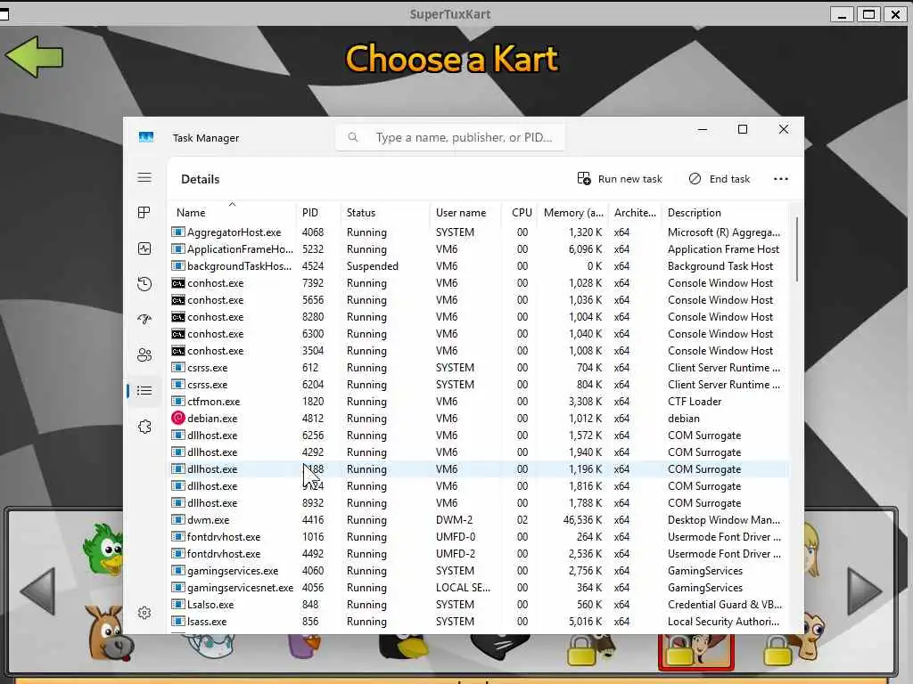The image size is (913, 684).
Task: Click the debian.exe process icon
Action: pos(178,419)
